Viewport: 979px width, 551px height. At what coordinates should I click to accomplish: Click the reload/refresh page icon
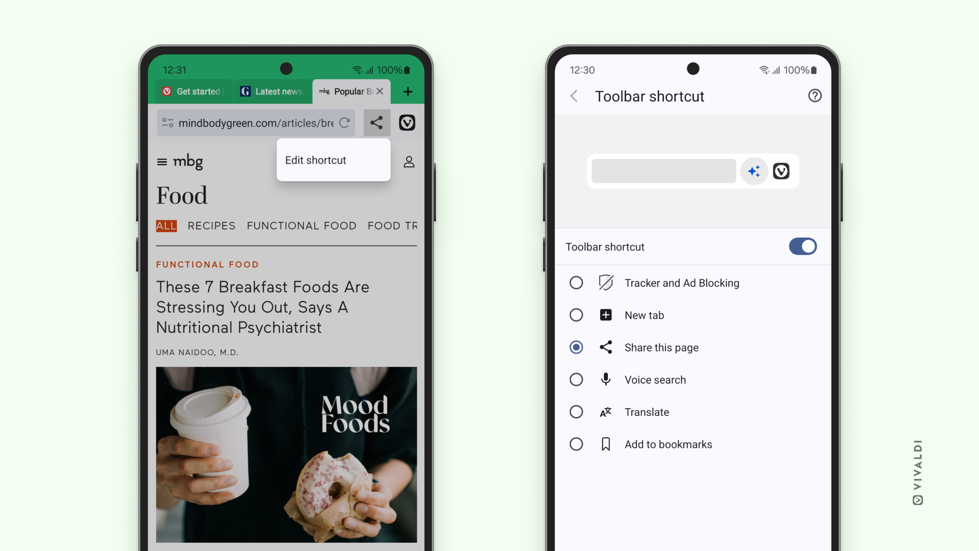coord(344,122)
